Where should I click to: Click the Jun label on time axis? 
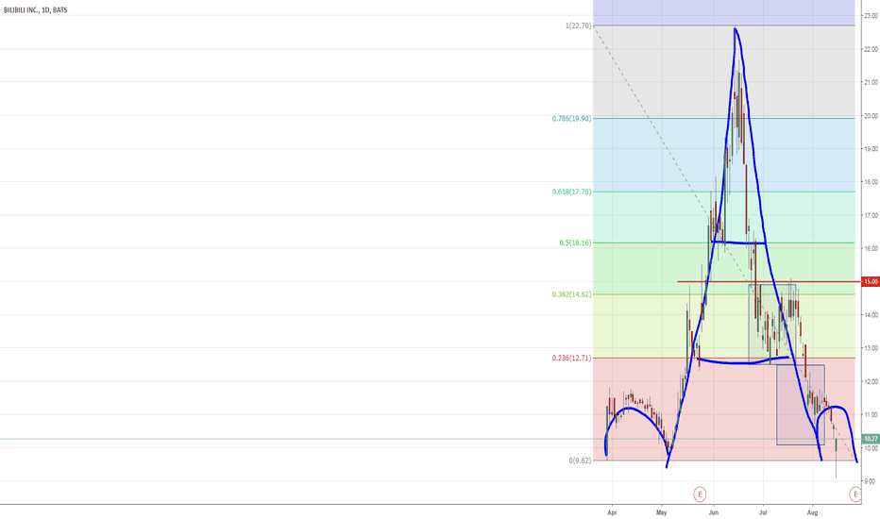click(713, 512)
